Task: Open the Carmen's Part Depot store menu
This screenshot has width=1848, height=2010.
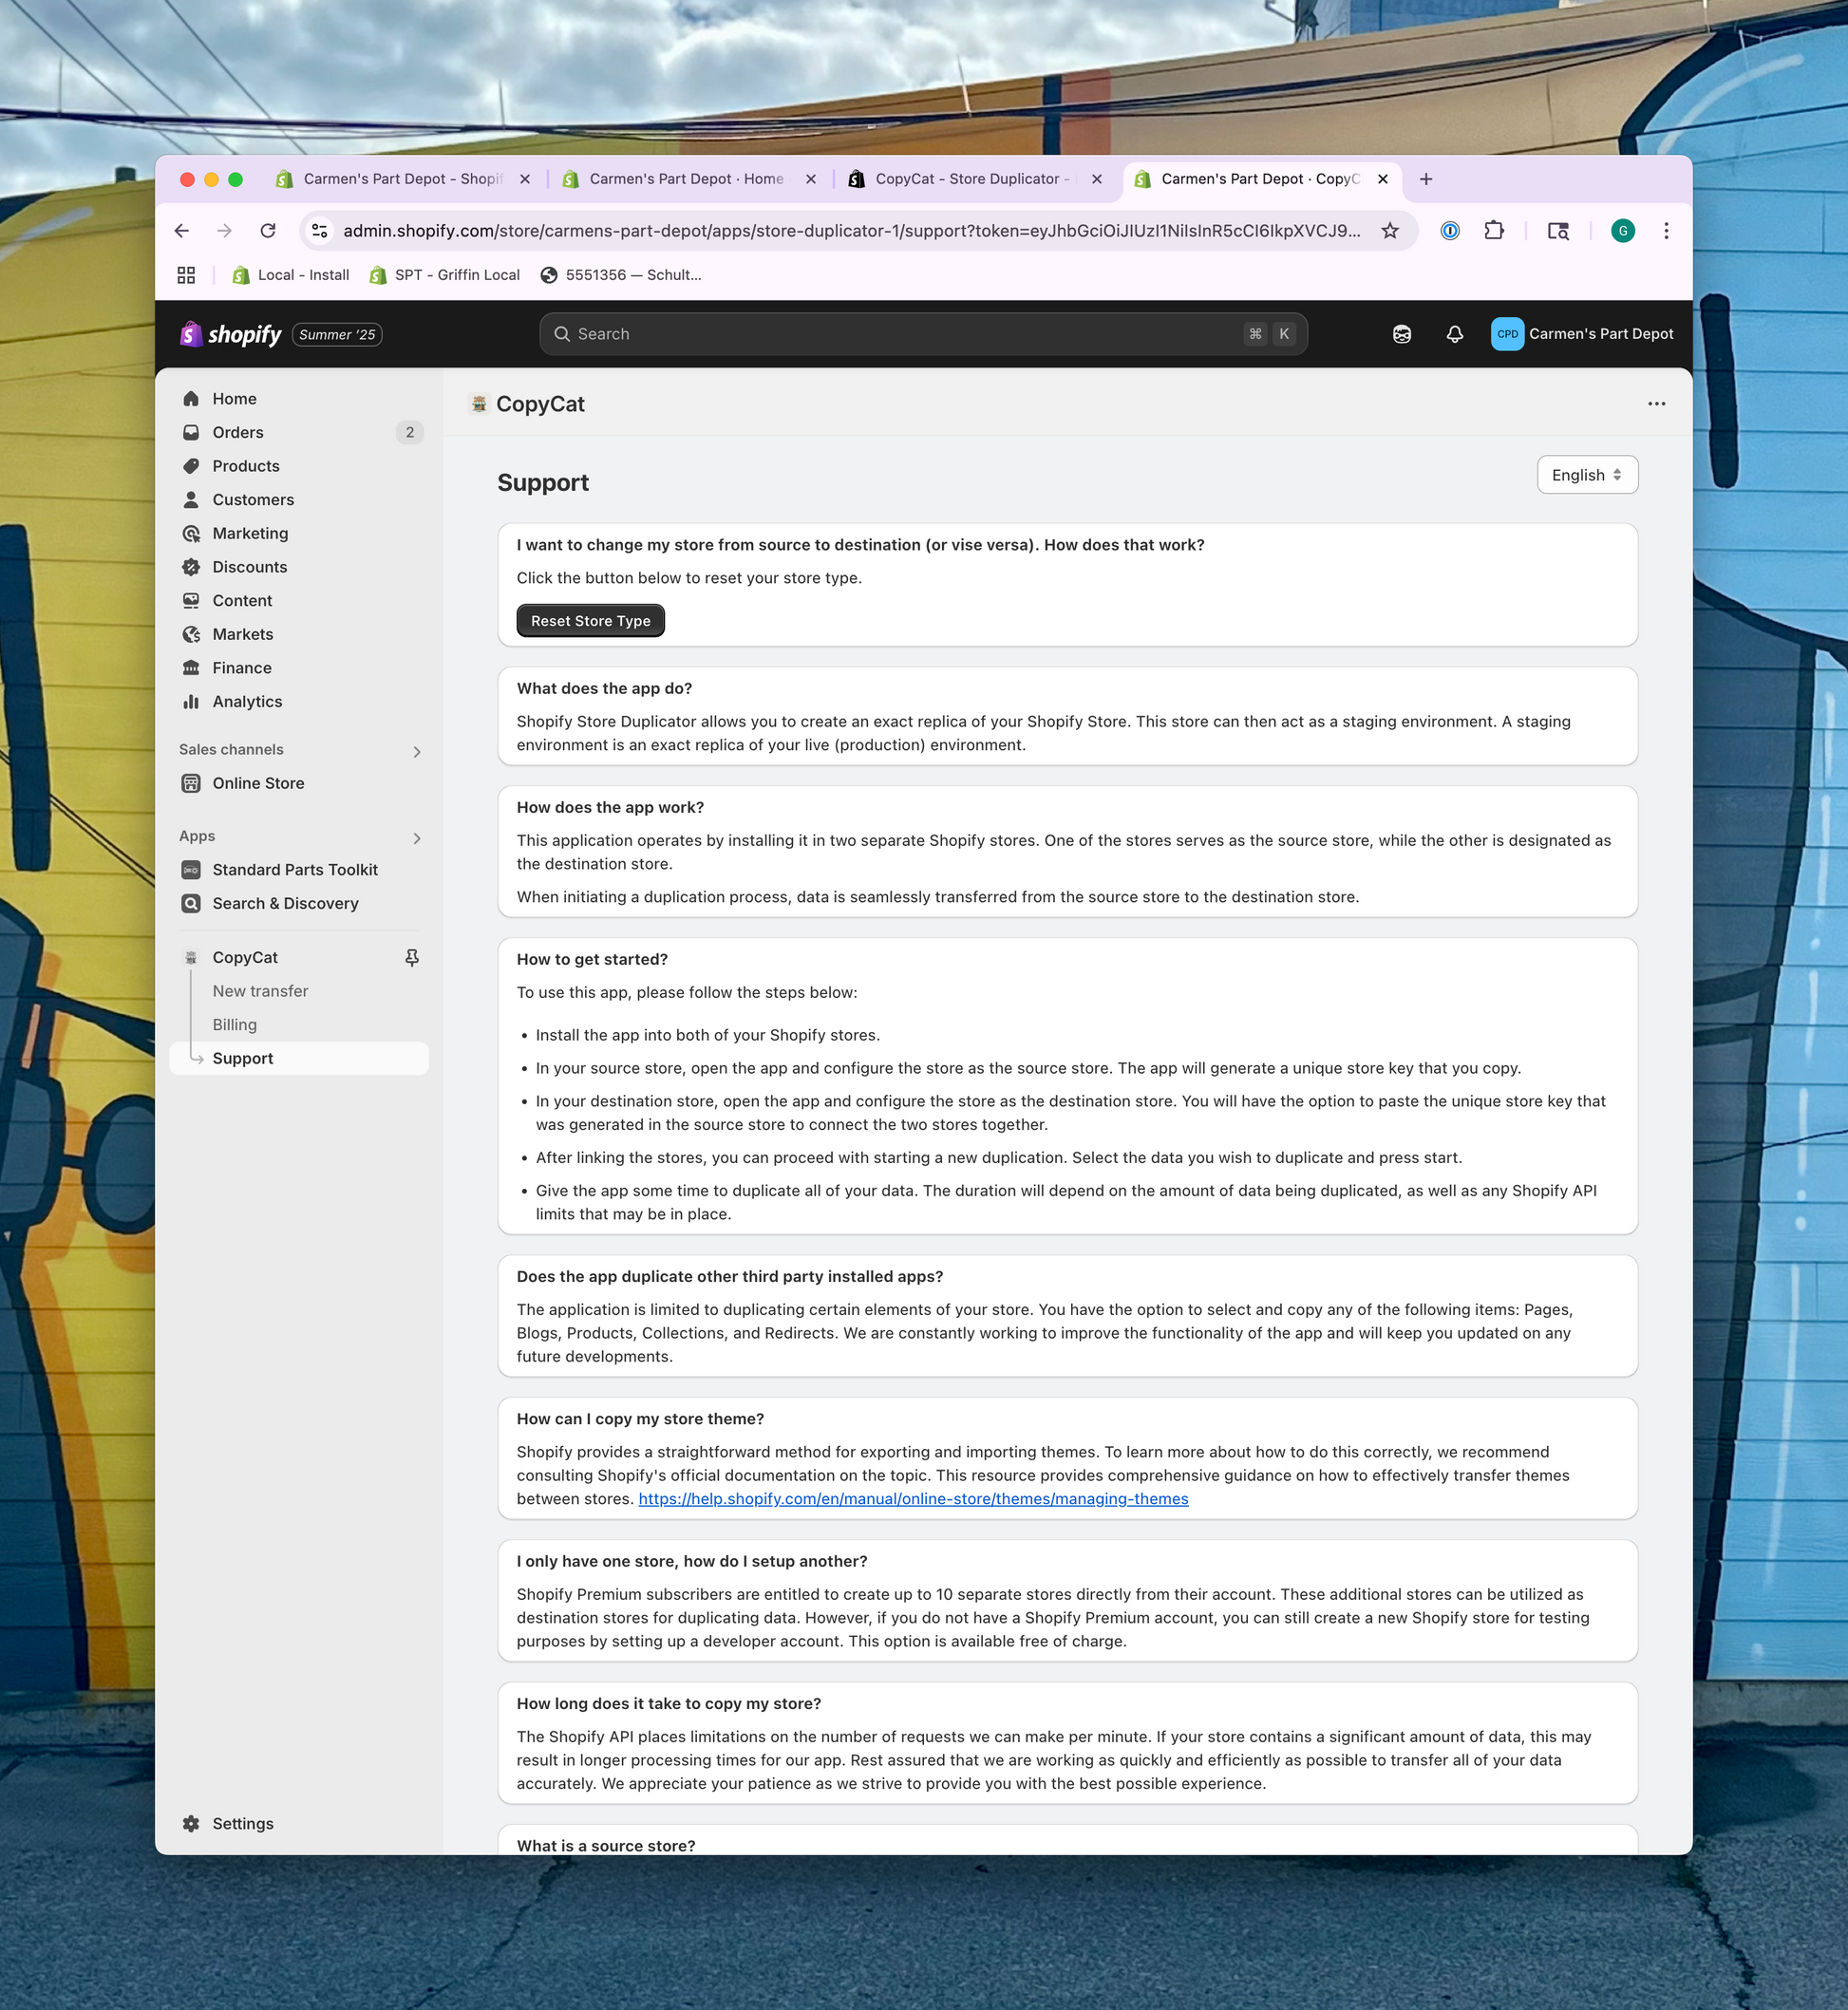Action: [x=1582, y=334]
